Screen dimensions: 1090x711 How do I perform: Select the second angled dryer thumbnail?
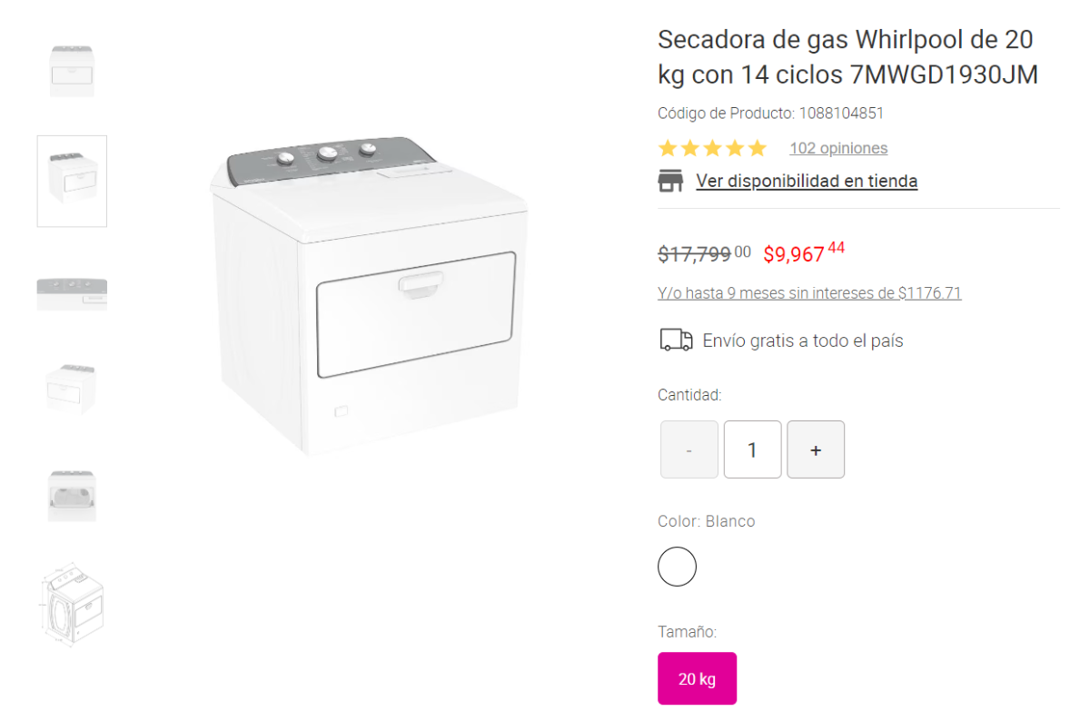[x=72, y=181]
